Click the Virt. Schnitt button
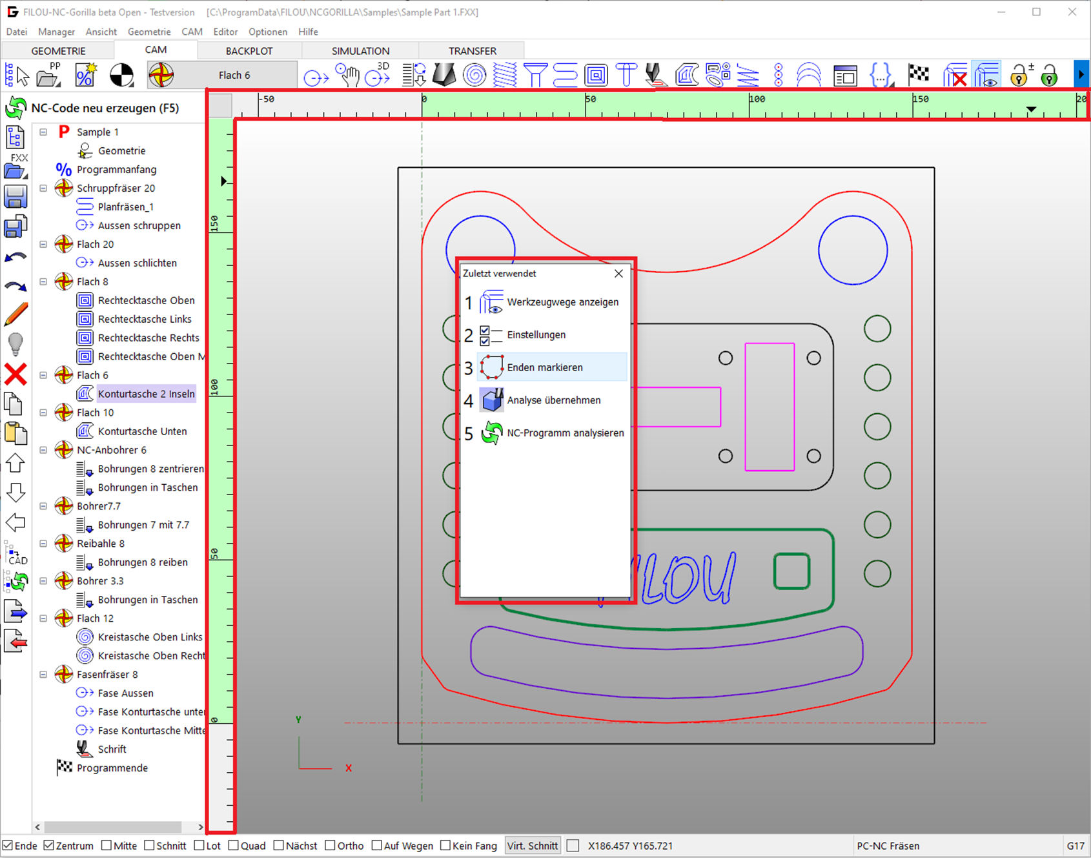Viewport: 1091px width, 858px height. click(x=533, y=846)
